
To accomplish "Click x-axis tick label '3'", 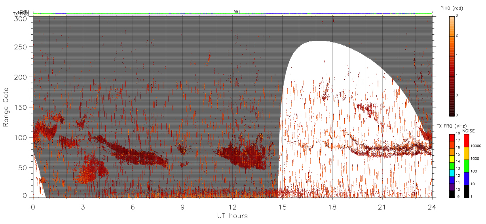I will click(x=83, y=207).
